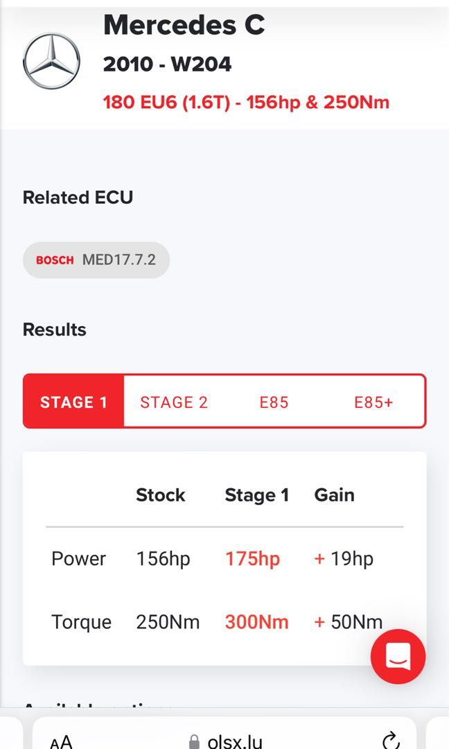Screen dimensions: 449x749
Task: Tap the Results section heading
Action: [55, 329]
